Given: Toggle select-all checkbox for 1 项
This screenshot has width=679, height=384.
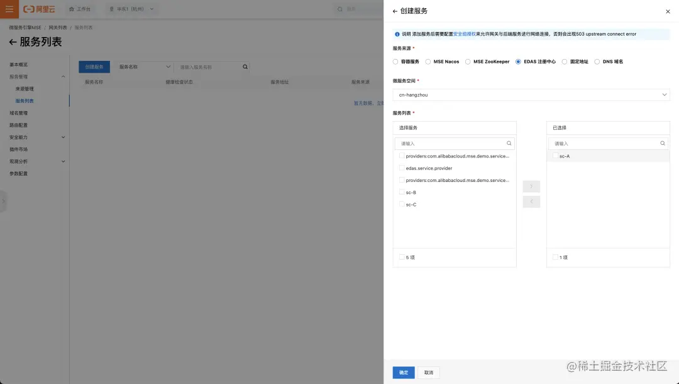Looking at the screenshot, I should click(556, 257).
